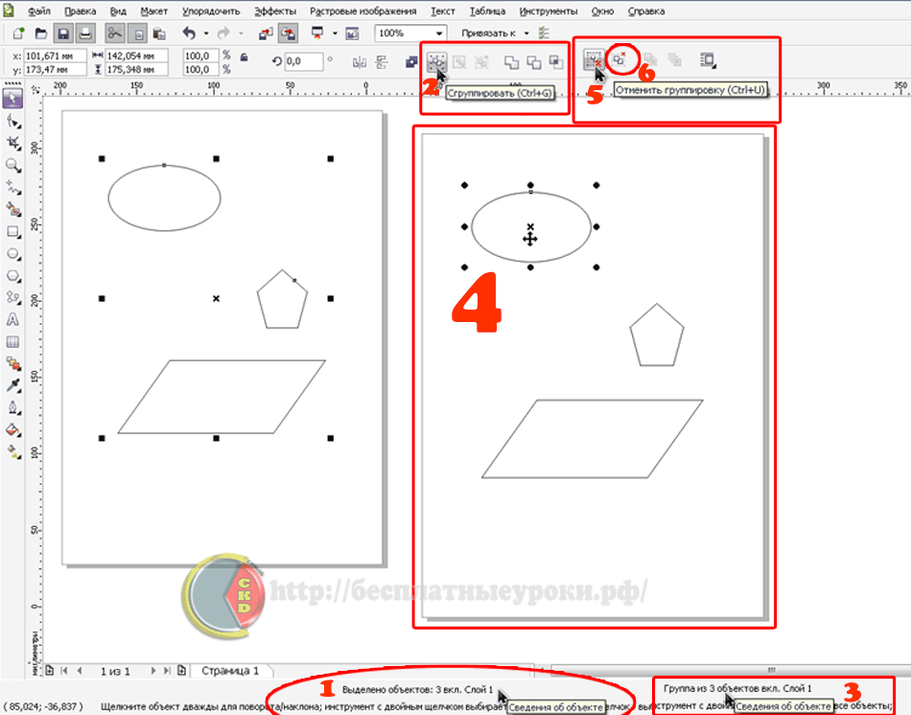The width and height of the screenshot is (911, 715).
Task: Click the Copy icon
Action: [x=137, y=34]
